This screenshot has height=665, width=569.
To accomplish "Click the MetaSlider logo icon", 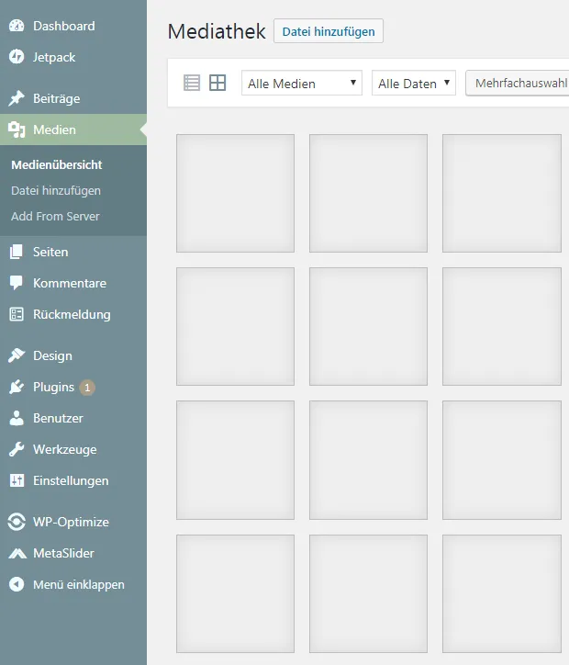I will point(17,553).
